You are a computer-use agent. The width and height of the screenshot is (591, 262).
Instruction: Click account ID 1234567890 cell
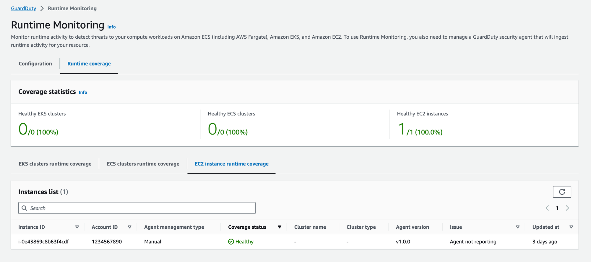pos(107,242)
